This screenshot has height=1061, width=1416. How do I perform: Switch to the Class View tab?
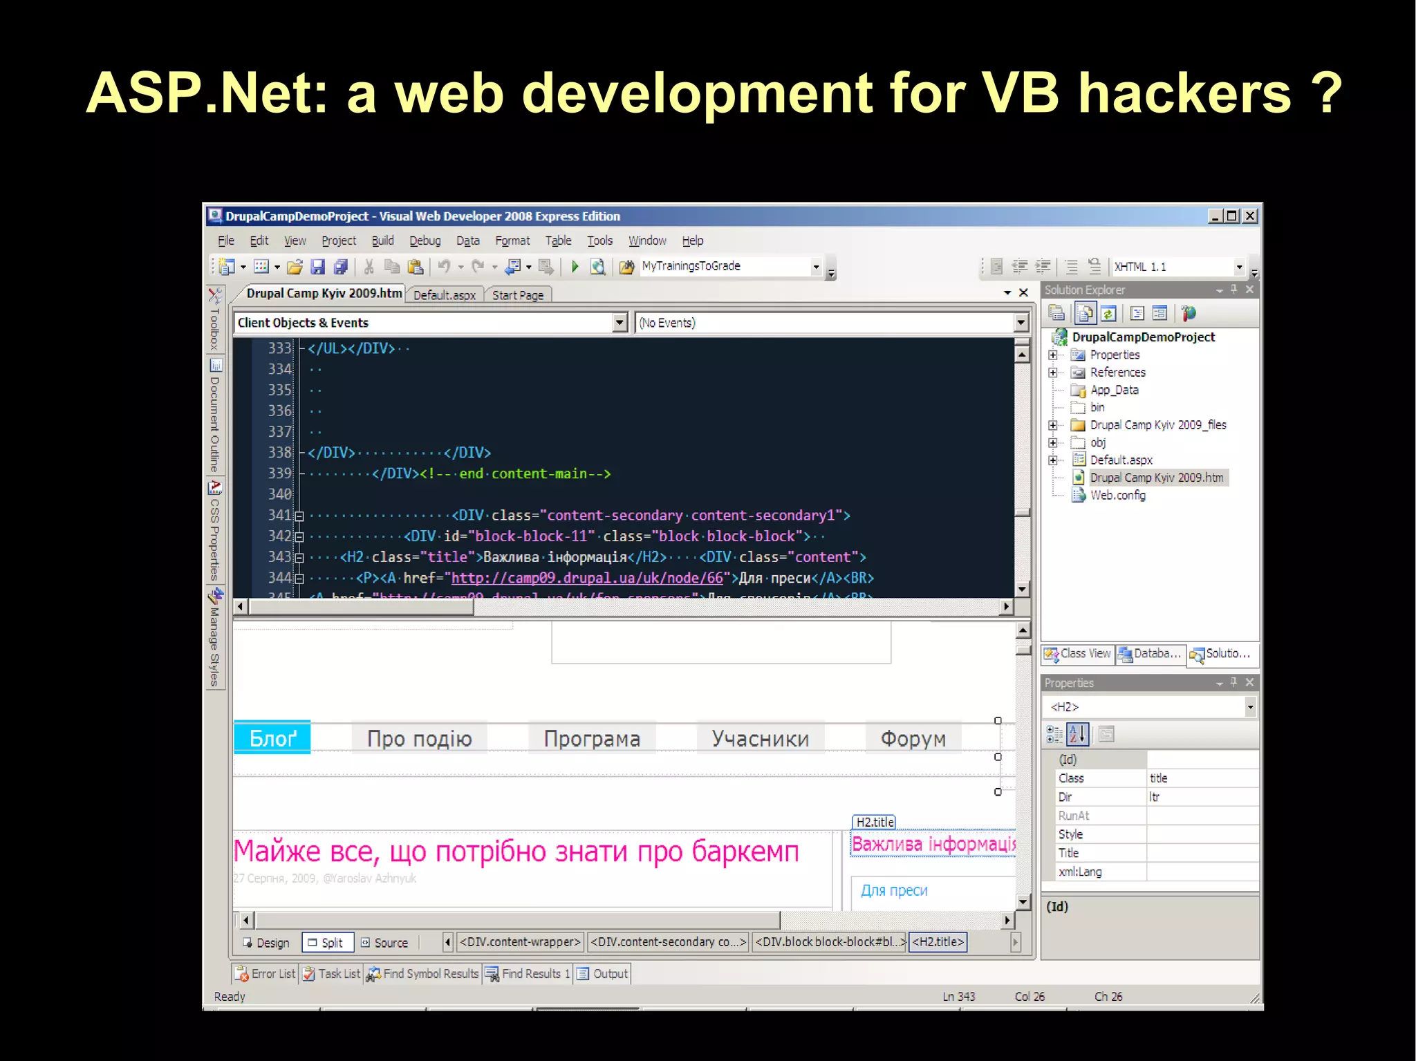[1078, 654]
